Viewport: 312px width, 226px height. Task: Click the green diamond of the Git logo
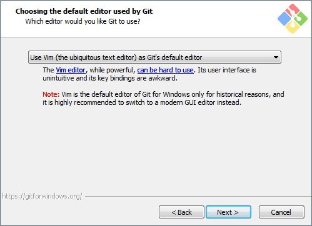point(301,19)
